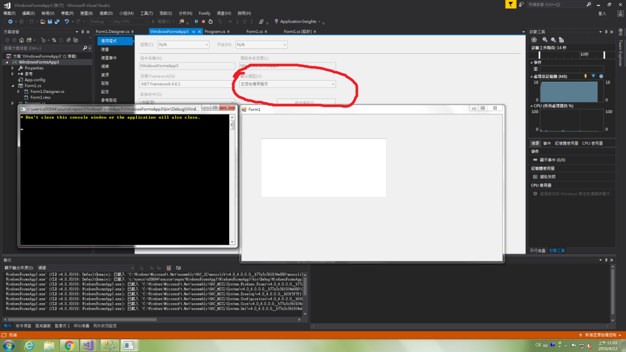Stop debugging with the red square button
Screen dimensions: 626x352
coord(203,21)
